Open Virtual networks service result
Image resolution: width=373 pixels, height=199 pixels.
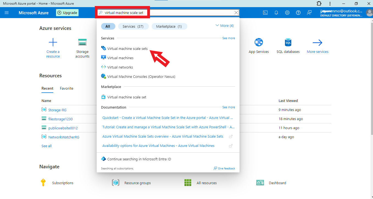[120, 67]
